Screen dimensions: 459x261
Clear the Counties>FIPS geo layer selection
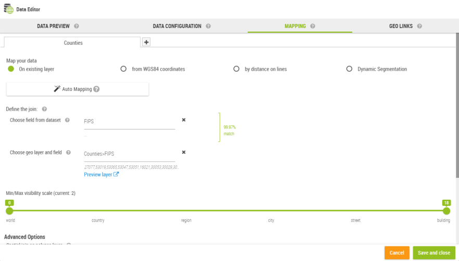184,152
